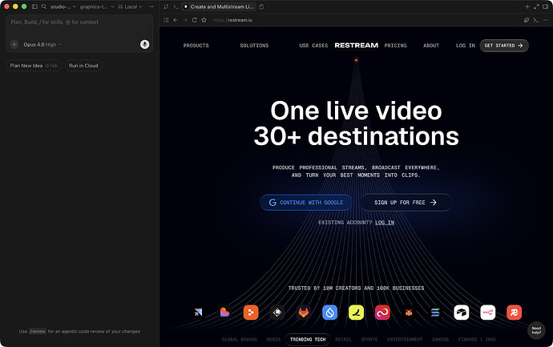Click the blue water-drop brand icon

click(329, 313)
